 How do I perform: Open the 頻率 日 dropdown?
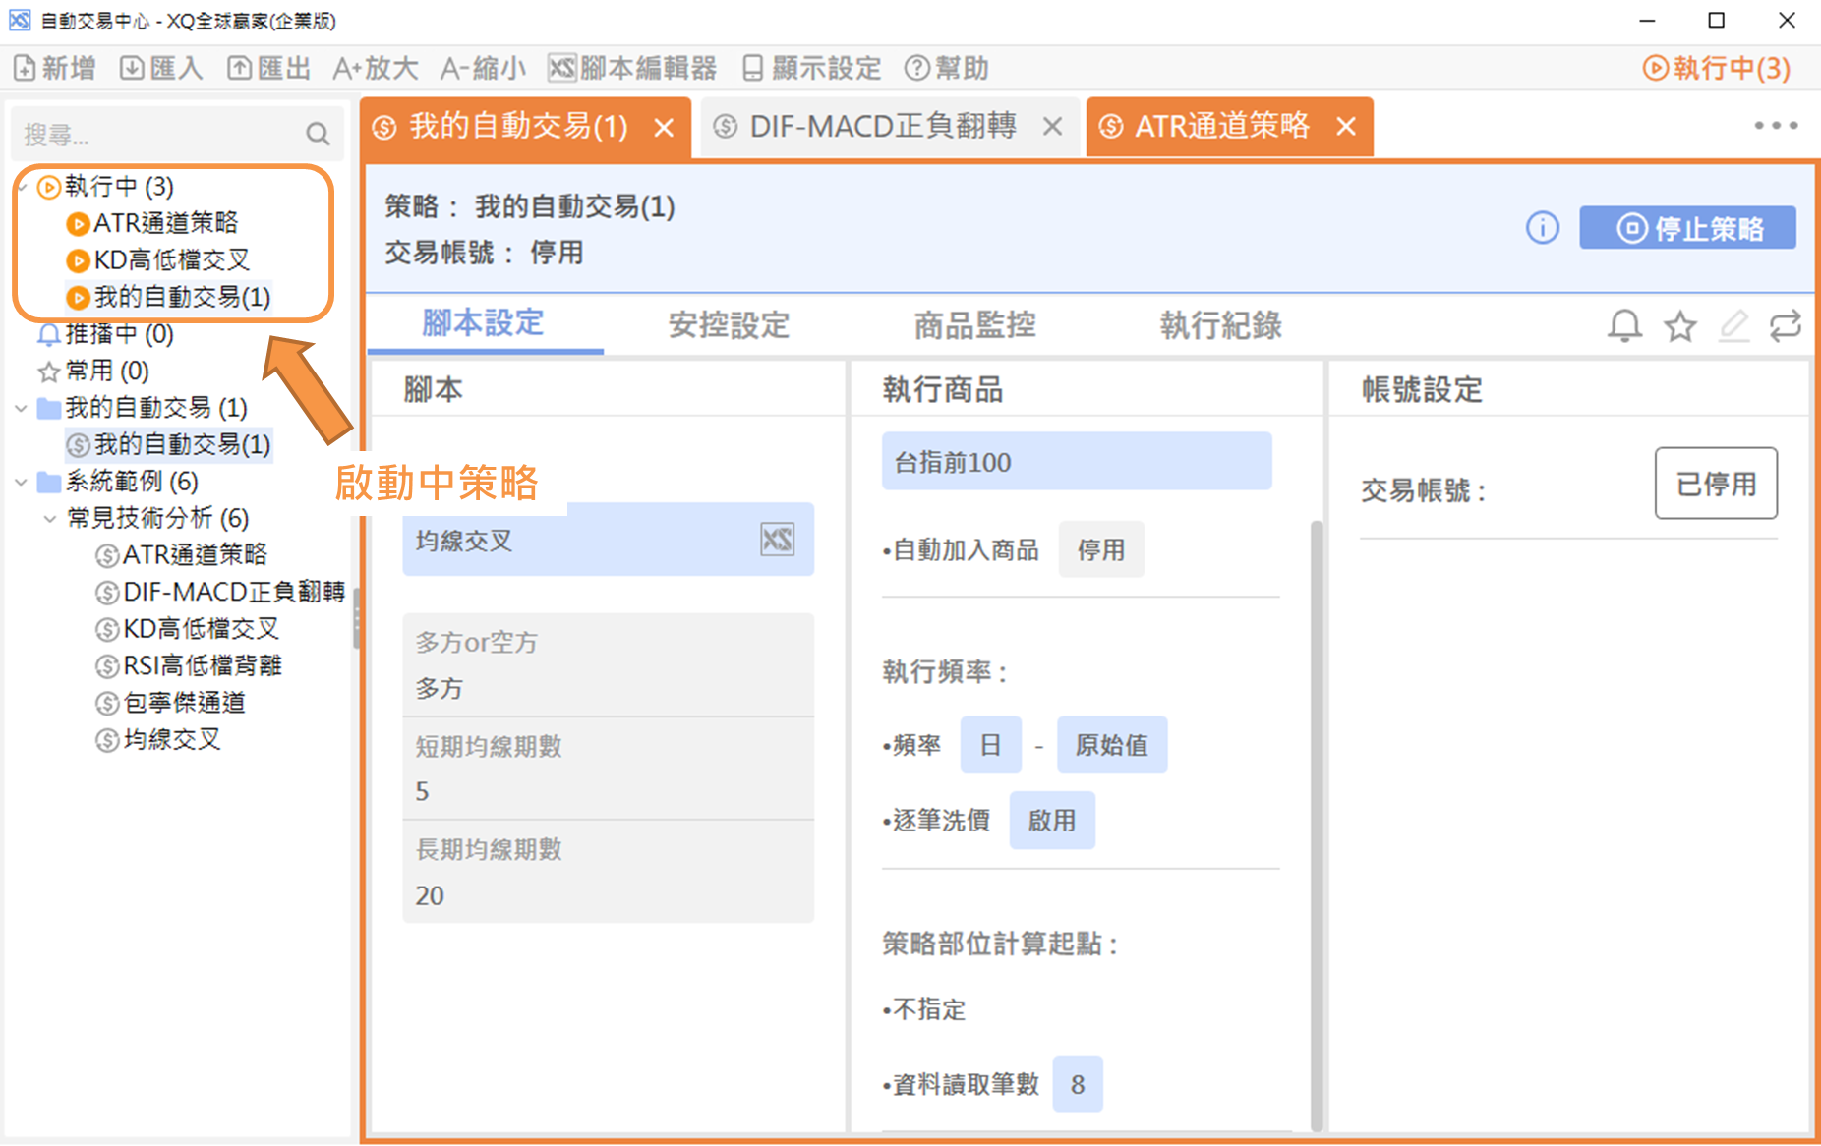pos(990,745)
